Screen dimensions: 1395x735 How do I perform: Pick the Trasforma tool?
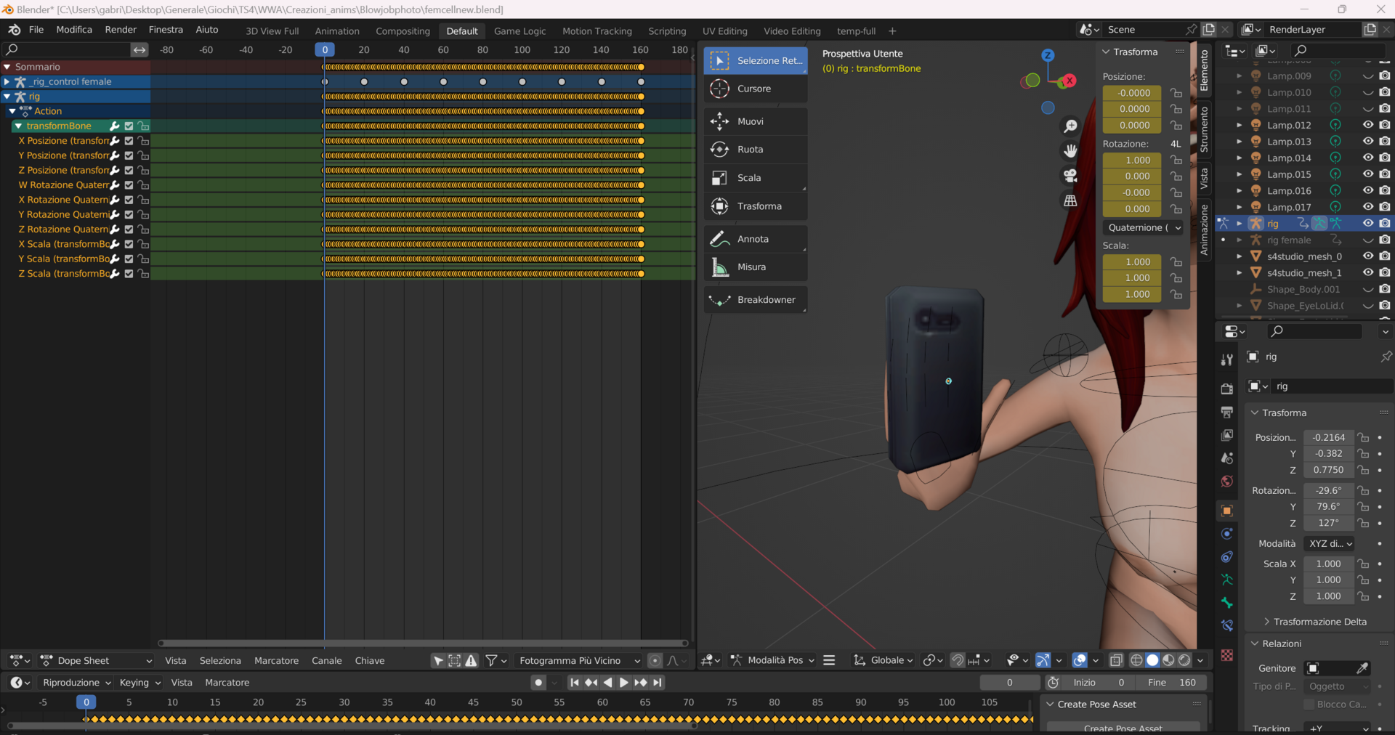[755, 206]
